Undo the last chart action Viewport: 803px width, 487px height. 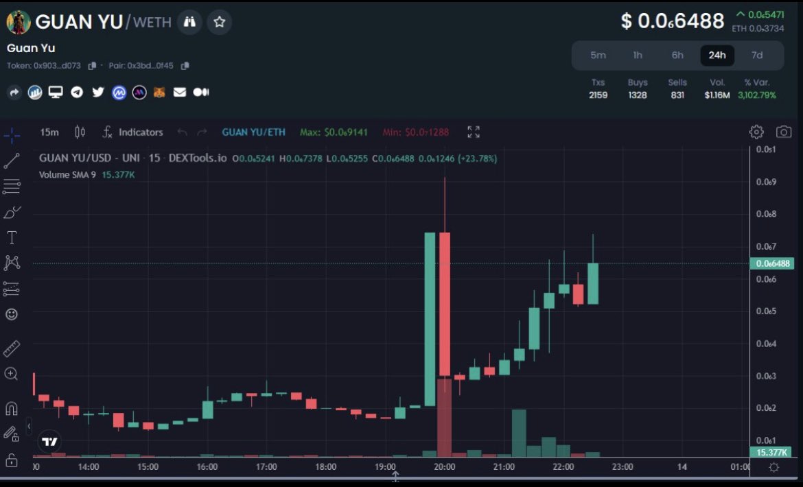[182, 132]
